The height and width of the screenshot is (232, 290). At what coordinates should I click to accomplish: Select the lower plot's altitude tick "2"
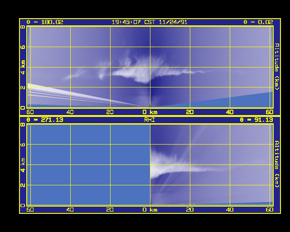23,185
